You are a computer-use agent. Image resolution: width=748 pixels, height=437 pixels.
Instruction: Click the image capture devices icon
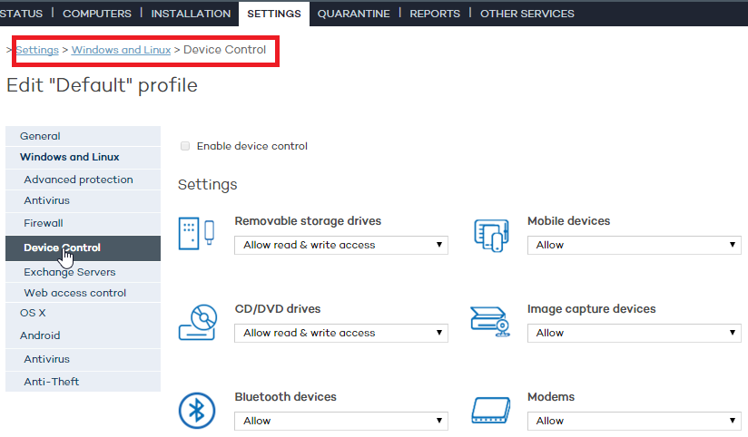coord(489,322)
